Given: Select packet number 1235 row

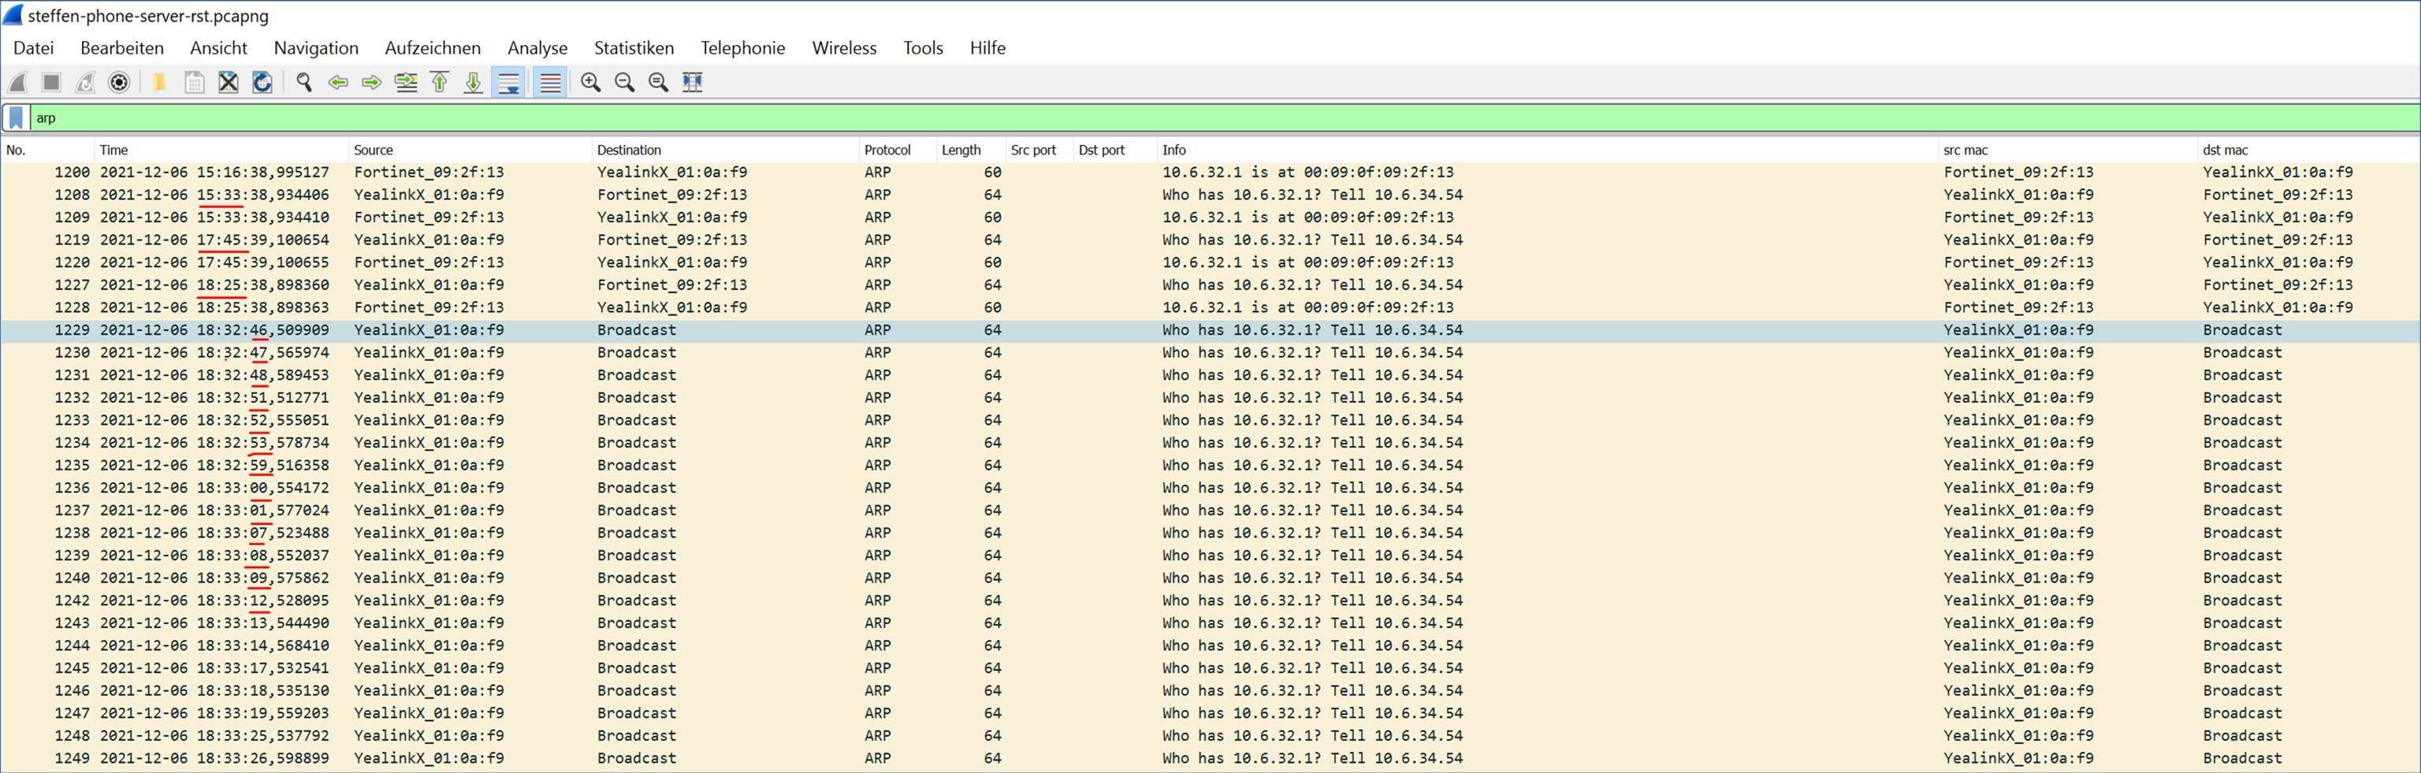Looking at the screenshot, I should point(1210,466).
